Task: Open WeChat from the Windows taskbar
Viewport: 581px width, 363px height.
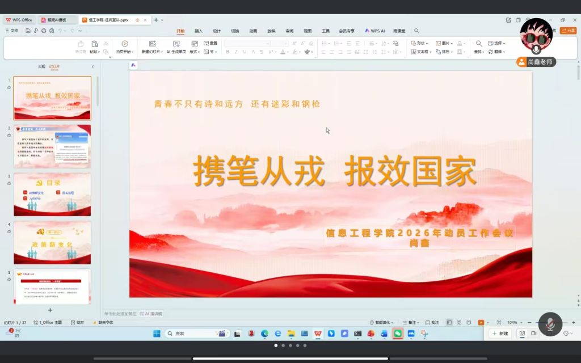Action: coord(398,334)
